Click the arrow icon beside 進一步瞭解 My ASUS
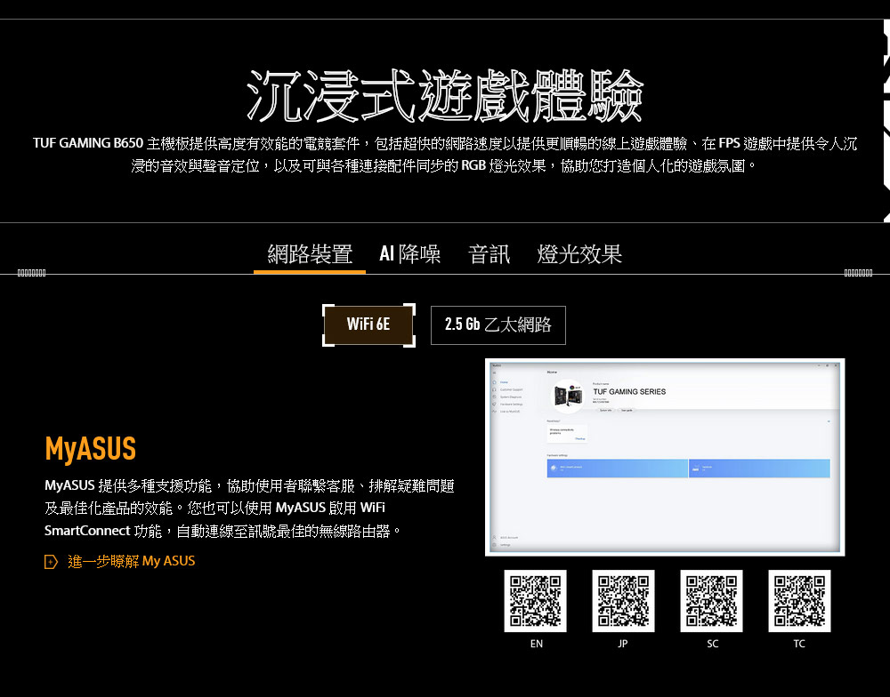 (51, 562)
